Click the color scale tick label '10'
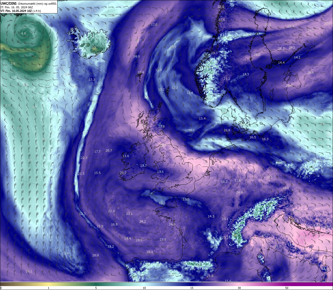Image resolution: width=333 pixels, height=290 pixels. point(144,288)
